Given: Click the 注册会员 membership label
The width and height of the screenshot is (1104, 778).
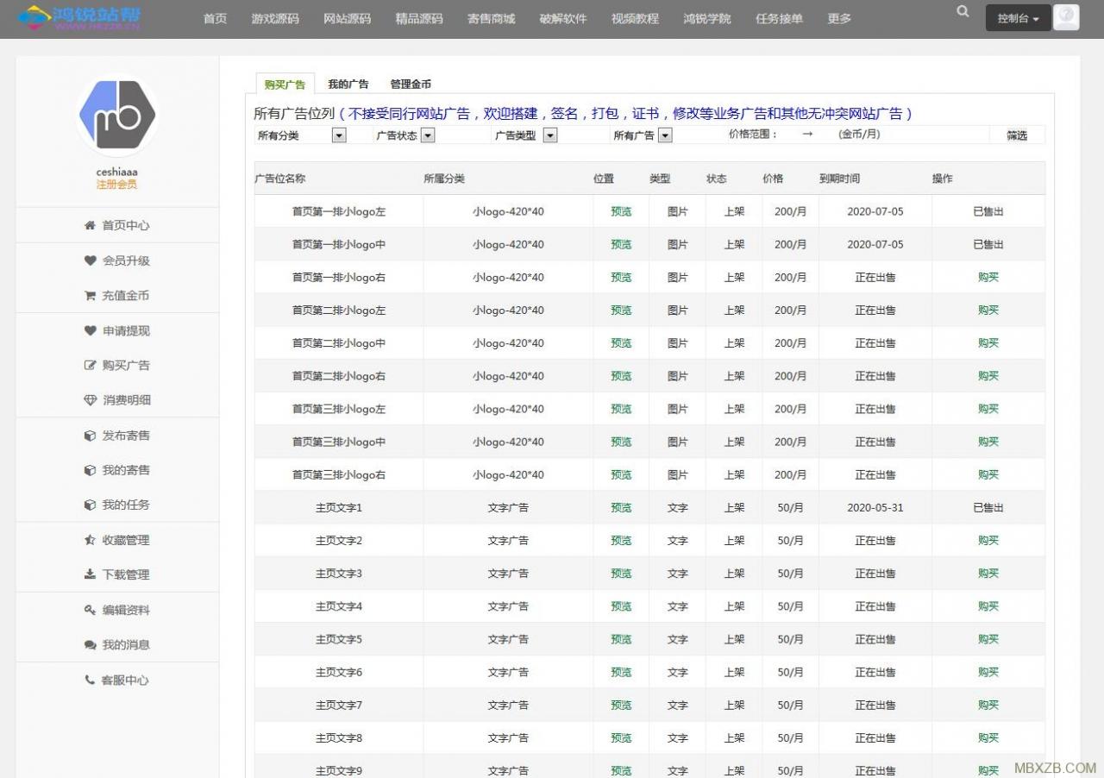Looking at the screenshot, I should point(116,185).
